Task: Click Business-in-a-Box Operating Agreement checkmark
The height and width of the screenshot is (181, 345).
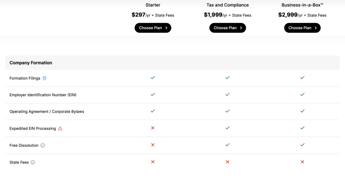Action: pos(302,111)
